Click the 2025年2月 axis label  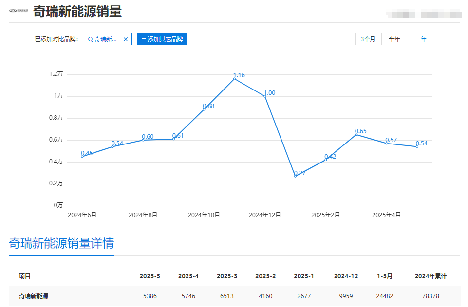click(x=326, y=215)
